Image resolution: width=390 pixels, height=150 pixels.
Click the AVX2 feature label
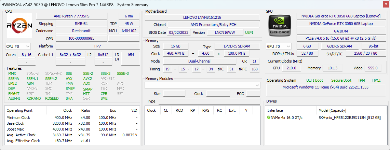(88, 79)
